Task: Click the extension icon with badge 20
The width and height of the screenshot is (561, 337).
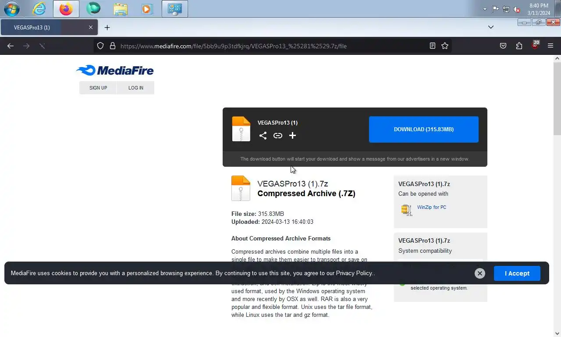Action: (x=535, y=45)
